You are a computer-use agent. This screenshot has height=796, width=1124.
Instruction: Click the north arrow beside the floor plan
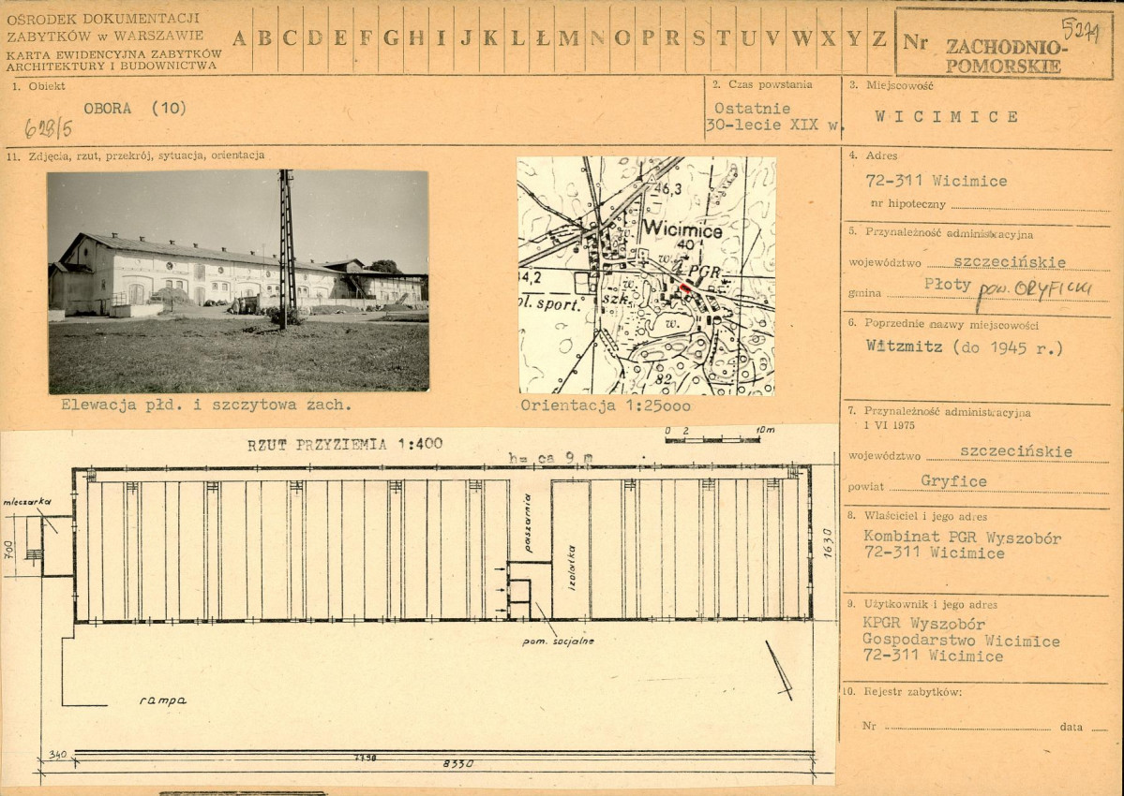coord(779,670)
